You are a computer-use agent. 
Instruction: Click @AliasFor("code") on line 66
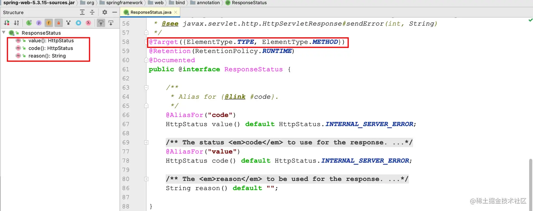[x=201, y=115]
